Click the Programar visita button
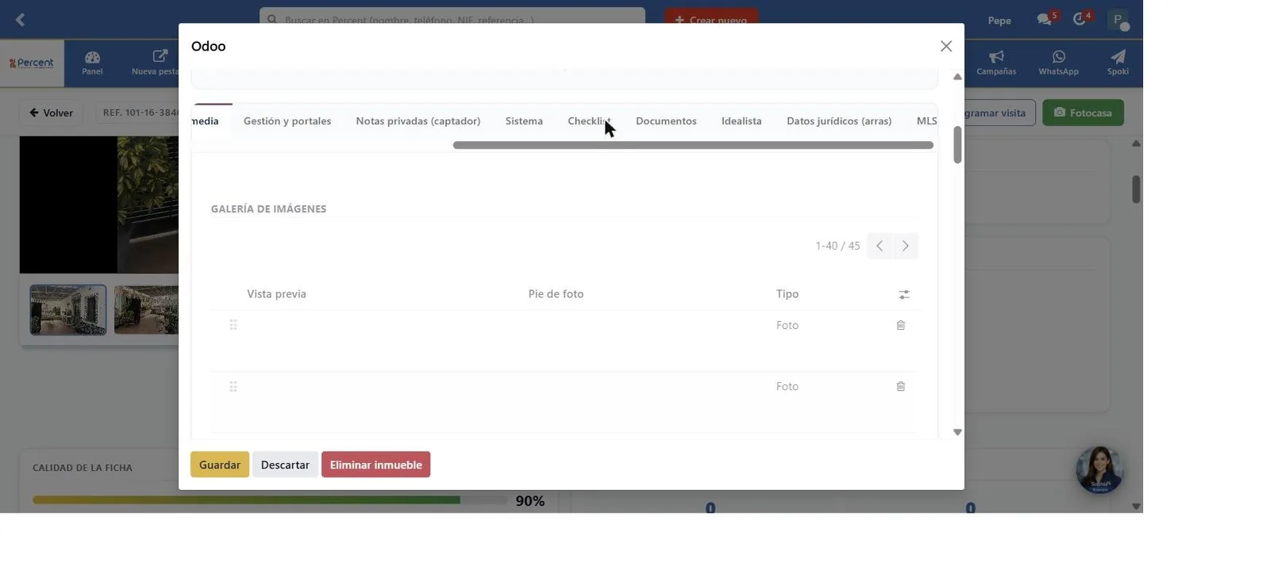The width and height of the screenshot is (1270, 570). (x=999, y=113)
